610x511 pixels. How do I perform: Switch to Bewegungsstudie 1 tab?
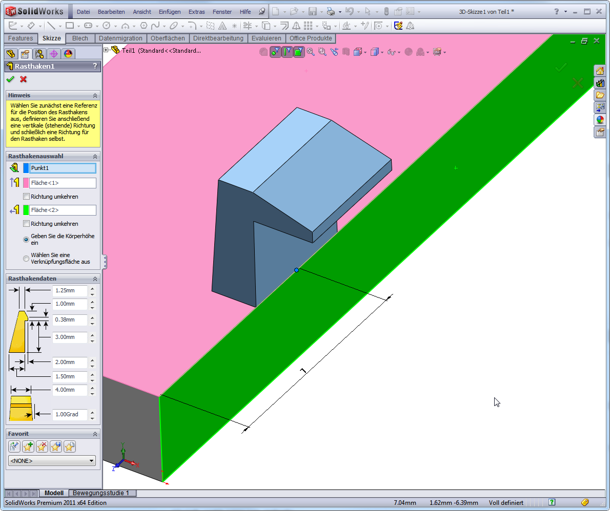[x=103, y=493]
